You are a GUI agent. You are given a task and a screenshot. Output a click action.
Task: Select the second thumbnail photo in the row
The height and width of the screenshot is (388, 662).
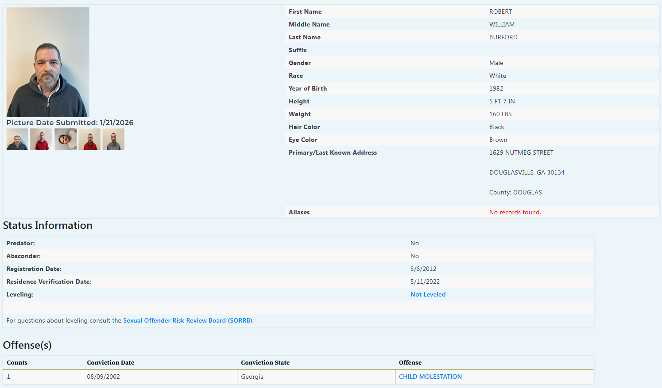(41, 139)
